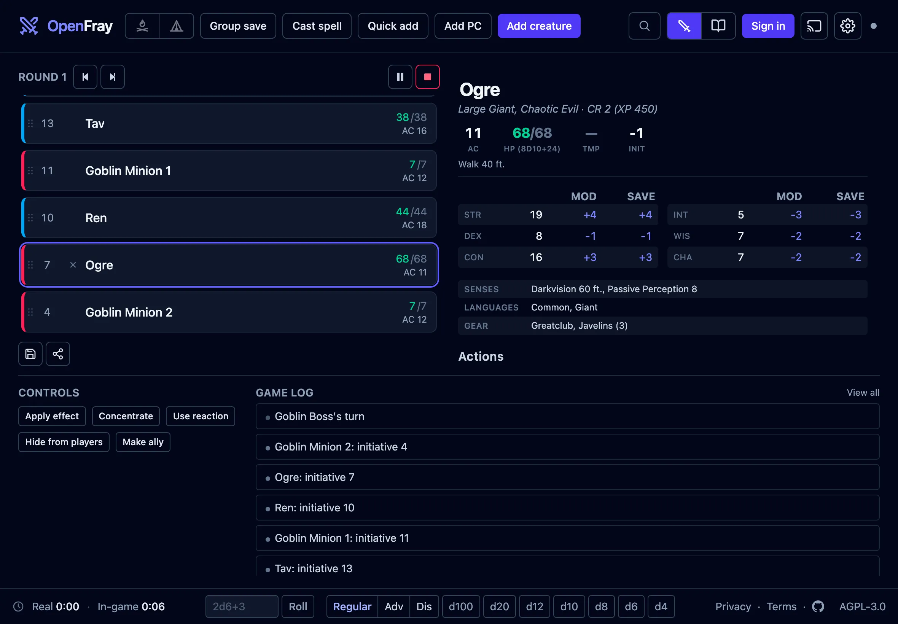Screen dimensions: 898x624
Task: Click Make ally
Action: [143, 442]
